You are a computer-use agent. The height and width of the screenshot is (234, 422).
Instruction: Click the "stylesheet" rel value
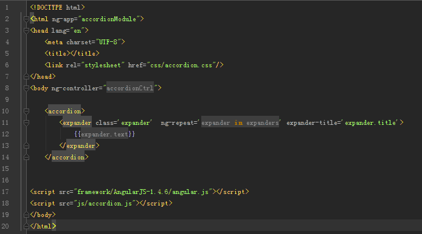coord(103,65)
